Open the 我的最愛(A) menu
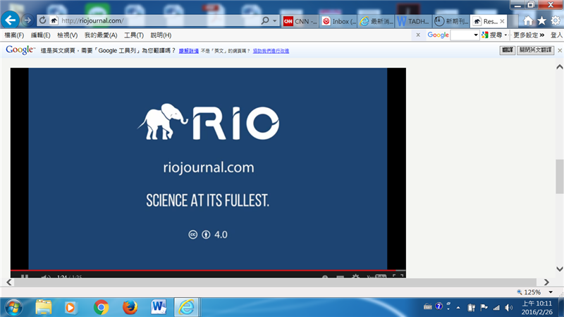The height and width of the screenshot is (317, 564). tap(101, 35)
